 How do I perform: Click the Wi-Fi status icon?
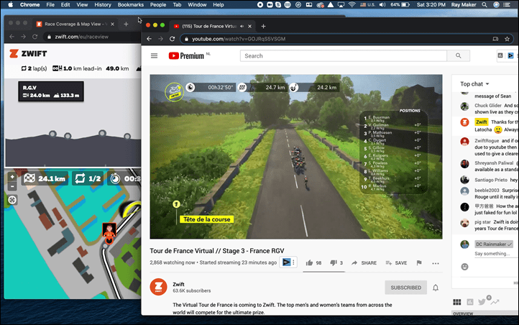(x=352, y=4)
